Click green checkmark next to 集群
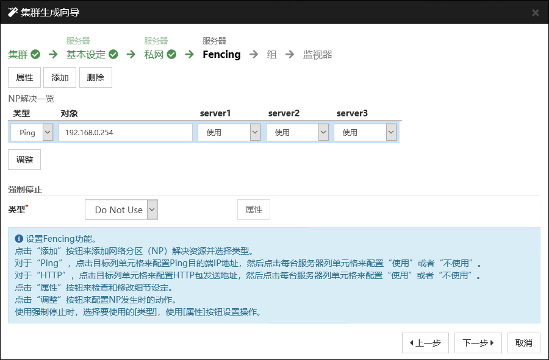This screenshot has height=360, width=549. tap(35, 54)
